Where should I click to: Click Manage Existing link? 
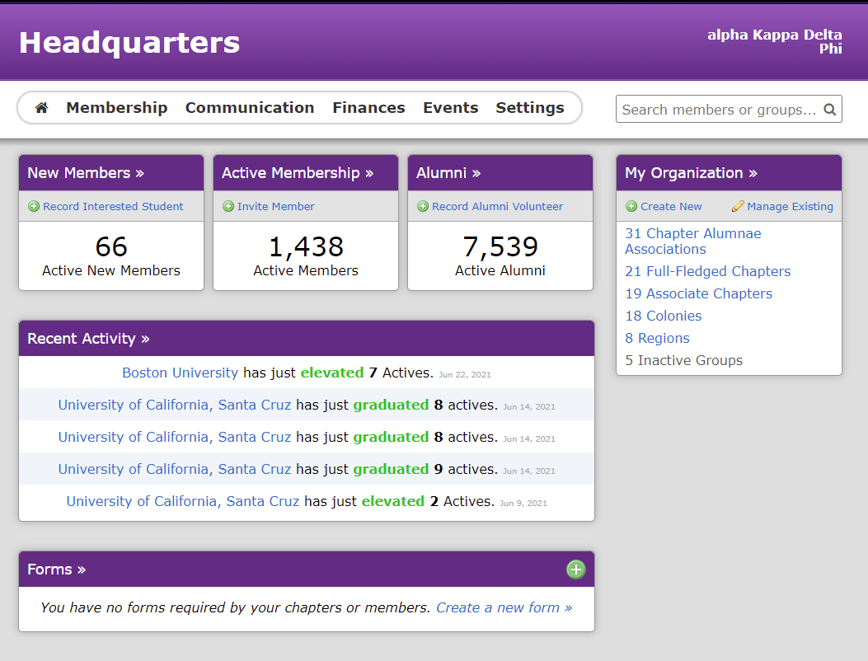pyautogui.click(x=790, y=207)
